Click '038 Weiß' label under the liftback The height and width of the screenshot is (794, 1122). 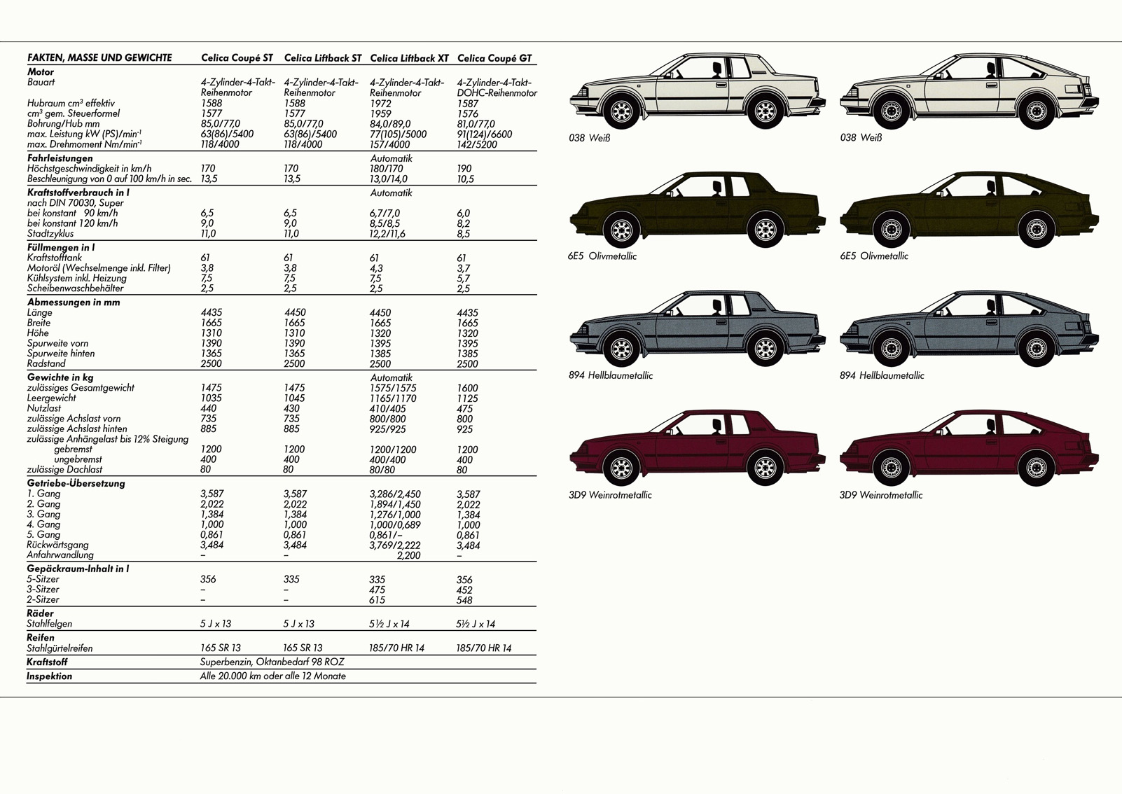[x=861, y=138]
